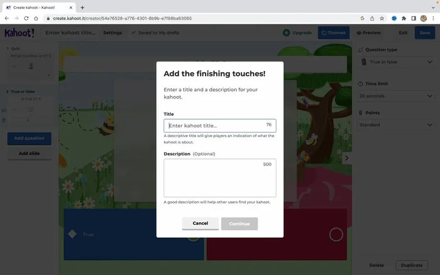Expand the Time limit 20 seconds dropdown
This screenshot has height=275, width=440.
396,96
